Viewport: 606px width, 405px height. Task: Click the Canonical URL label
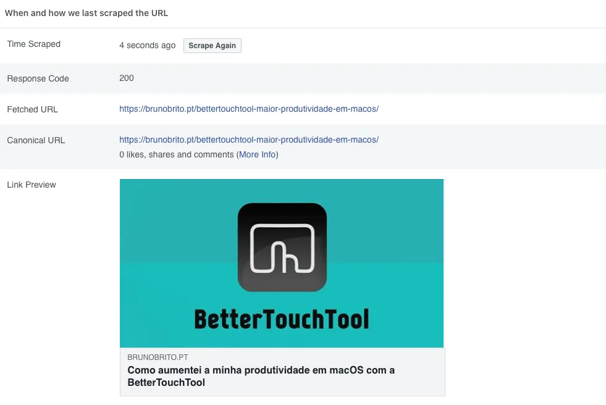point(36,140)
